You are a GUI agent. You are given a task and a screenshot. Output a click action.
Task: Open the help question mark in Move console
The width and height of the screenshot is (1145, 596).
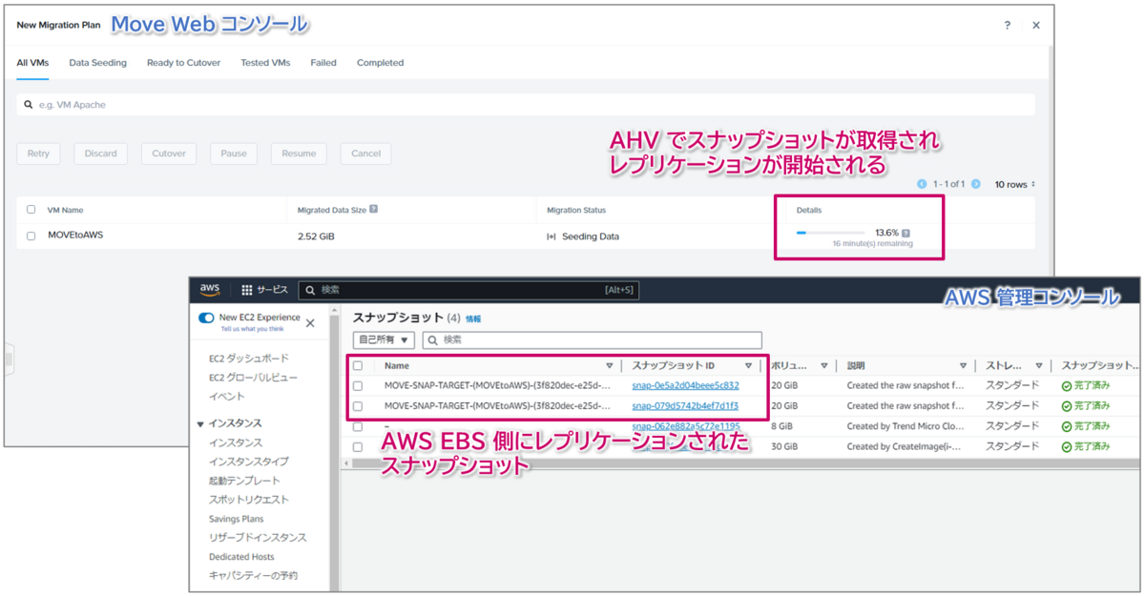(1007, 26)
